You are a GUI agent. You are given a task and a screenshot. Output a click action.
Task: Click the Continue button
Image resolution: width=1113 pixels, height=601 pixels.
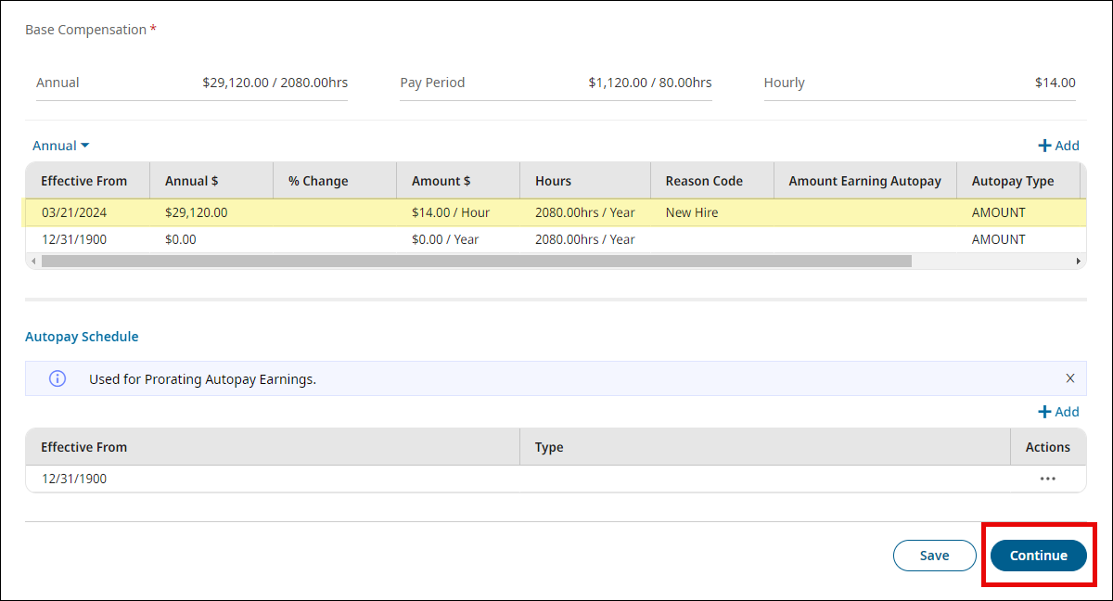point(1038,556)
